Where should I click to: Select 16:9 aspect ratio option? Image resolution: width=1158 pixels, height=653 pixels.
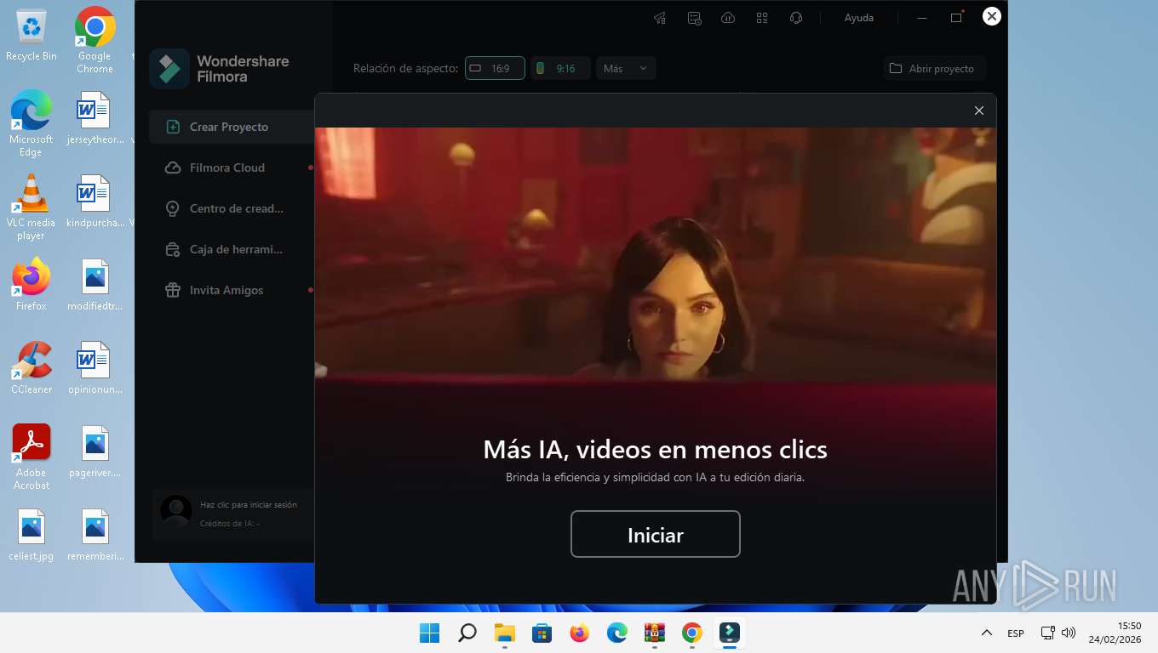pos(495,68)
